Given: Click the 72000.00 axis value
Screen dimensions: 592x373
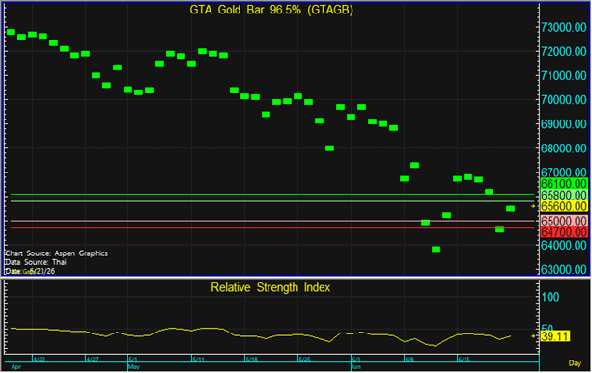Looking at the screenshot, I should [x=564, y=52].
